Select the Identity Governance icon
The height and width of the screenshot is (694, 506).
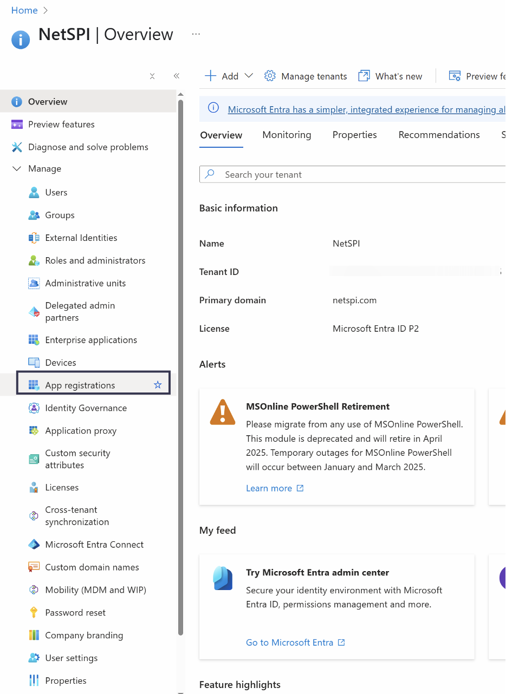34,408
